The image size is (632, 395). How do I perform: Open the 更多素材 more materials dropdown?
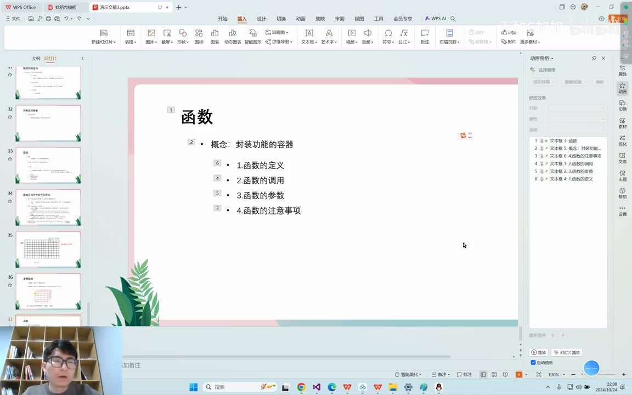click(x=530, y=42)
